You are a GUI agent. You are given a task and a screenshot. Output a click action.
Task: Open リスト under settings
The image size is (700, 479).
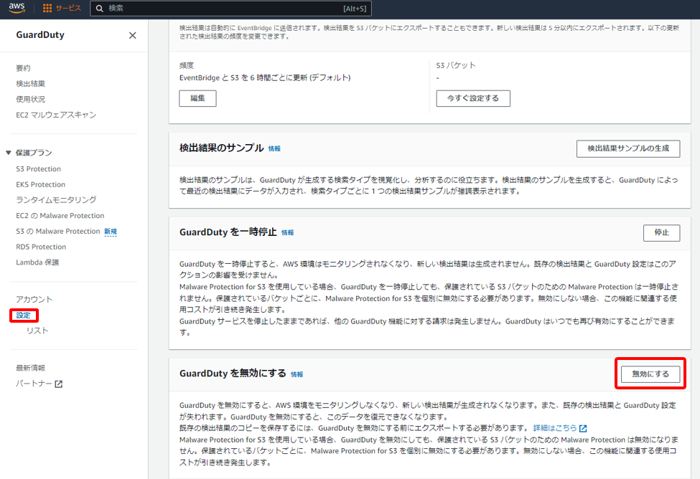pos(37,331)
